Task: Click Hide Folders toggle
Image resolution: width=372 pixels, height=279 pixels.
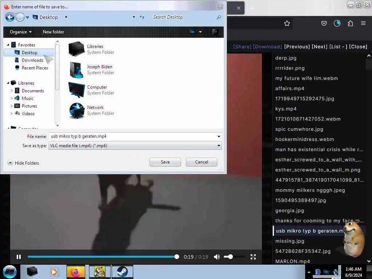Action: point(23,163)
